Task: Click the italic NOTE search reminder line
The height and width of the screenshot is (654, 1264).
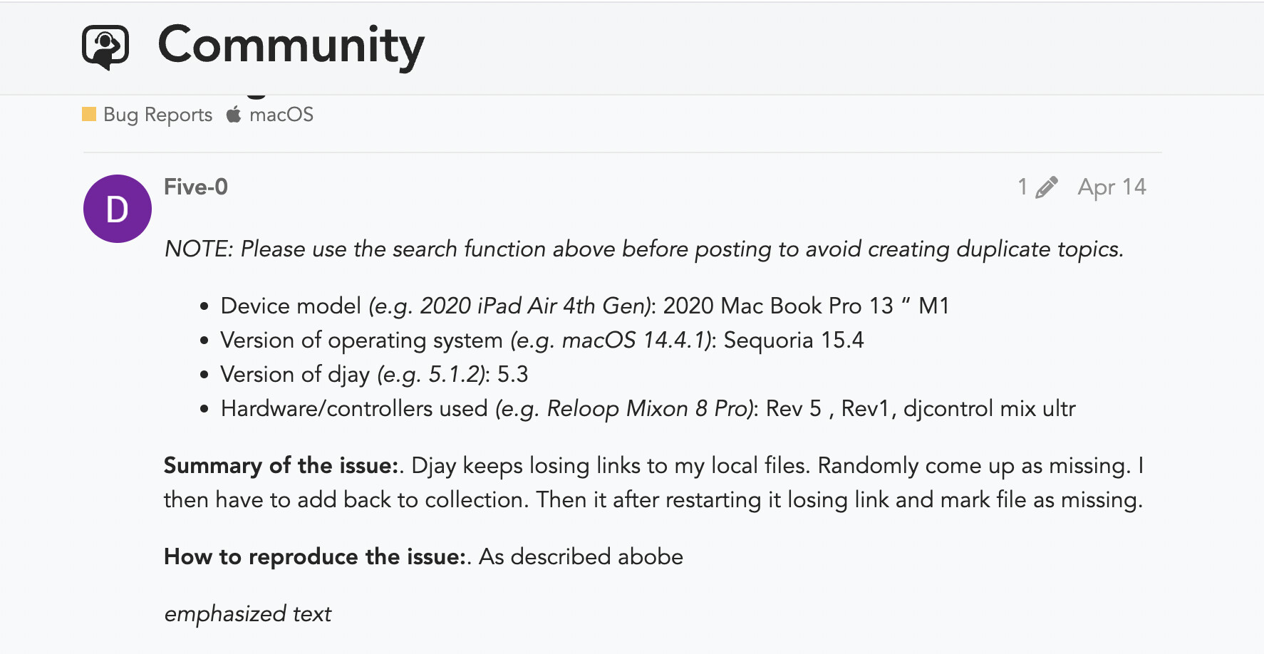Action: tap(643, 249)
